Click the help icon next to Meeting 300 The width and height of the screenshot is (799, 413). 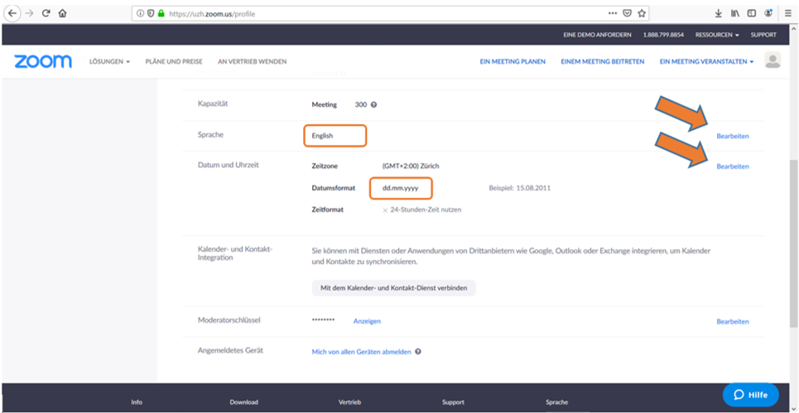click(374, 105)
